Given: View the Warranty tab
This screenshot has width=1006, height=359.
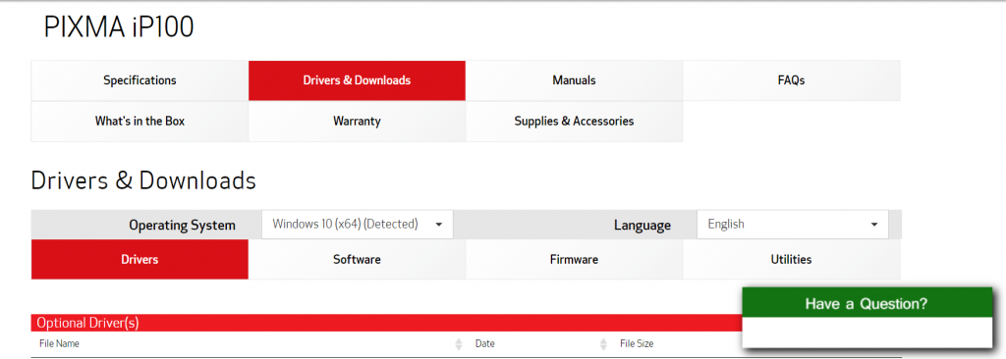Looking at the screenshot, I should [x=357, y=122].
